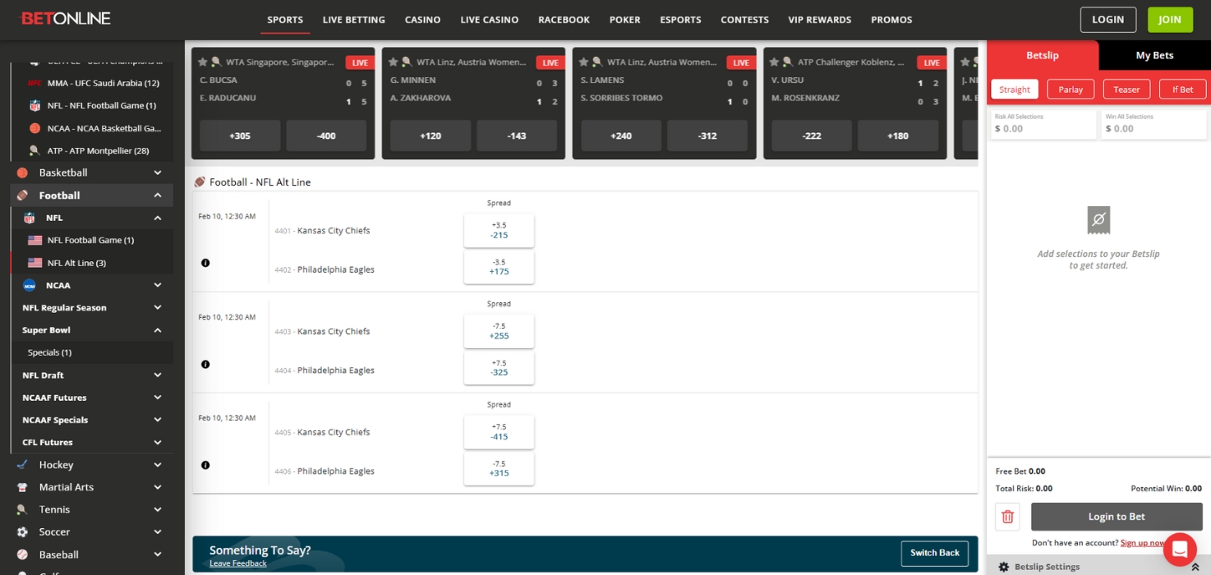
Task: Click the Tennis sport icon
Action: 22,509
